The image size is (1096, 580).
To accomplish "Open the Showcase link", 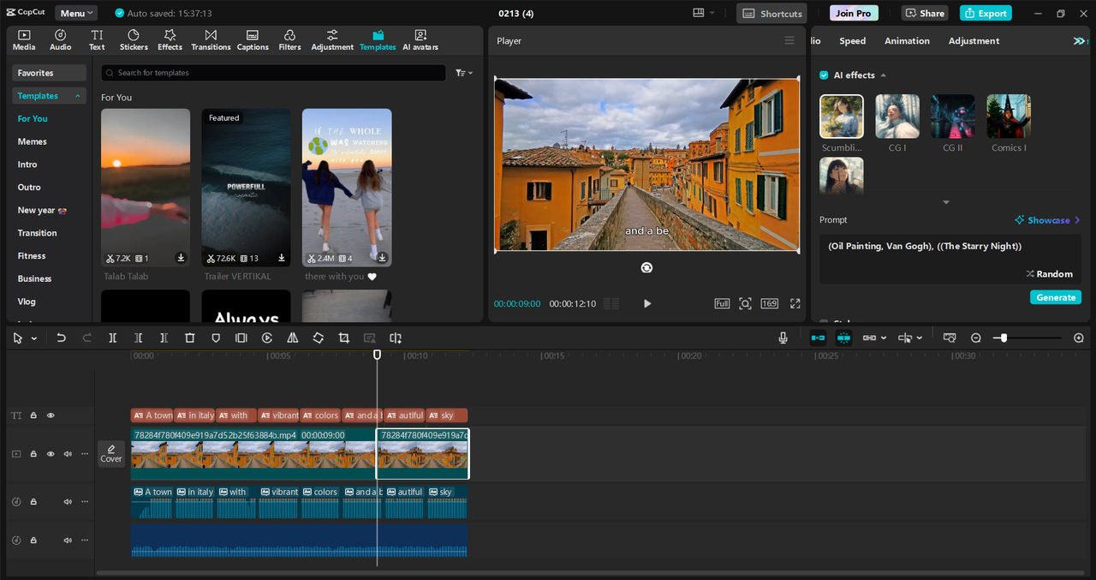I will point(1047,220).
